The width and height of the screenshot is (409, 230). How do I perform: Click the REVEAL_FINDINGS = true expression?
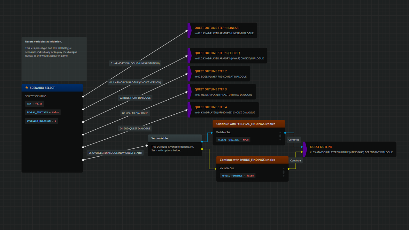click(x=233, y=140)
